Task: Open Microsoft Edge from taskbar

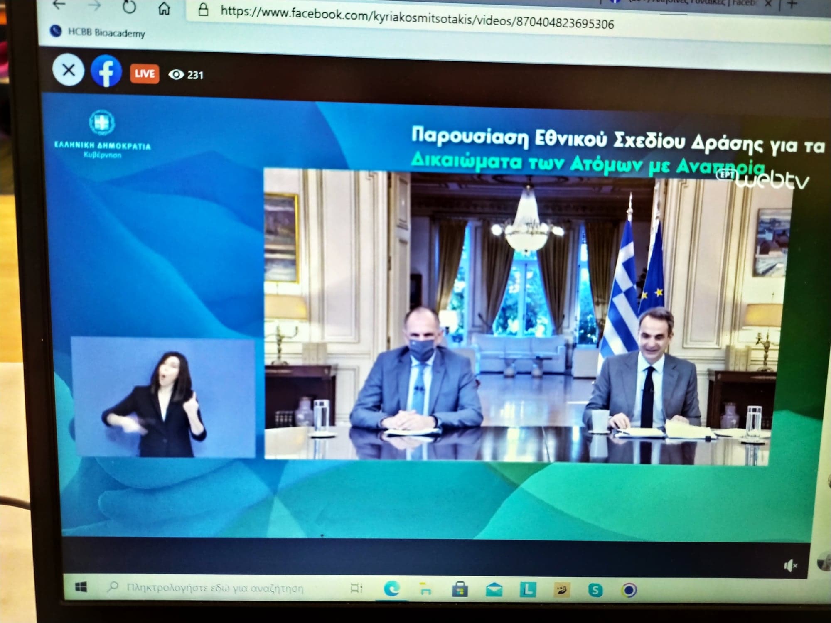Action: [391, 589]
